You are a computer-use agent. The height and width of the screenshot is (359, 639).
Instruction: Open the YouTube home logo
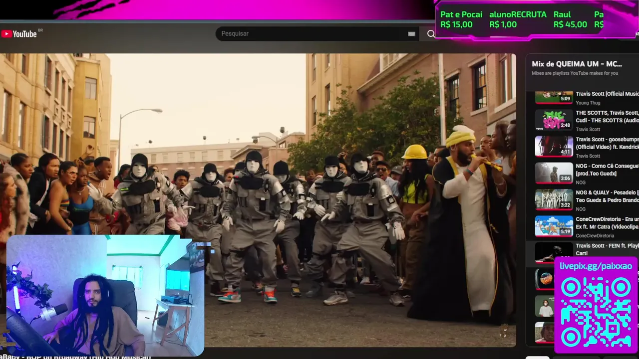[19, 33]
